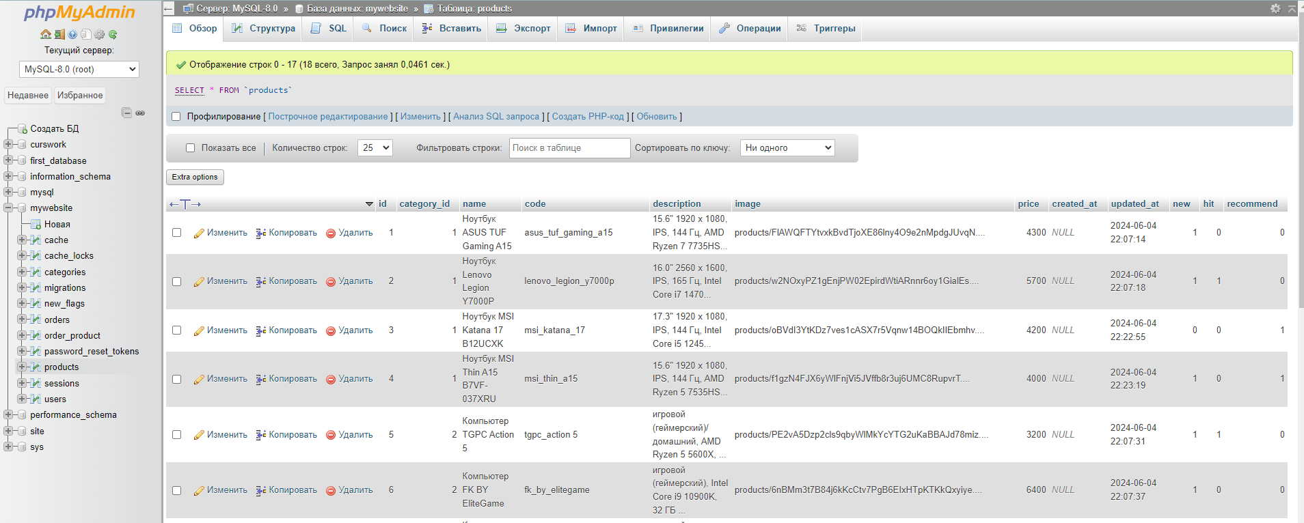This screenshot has height=523, width=1304.
Task: Click Анализ SQL запроса link
Action: tap(496, 117)
